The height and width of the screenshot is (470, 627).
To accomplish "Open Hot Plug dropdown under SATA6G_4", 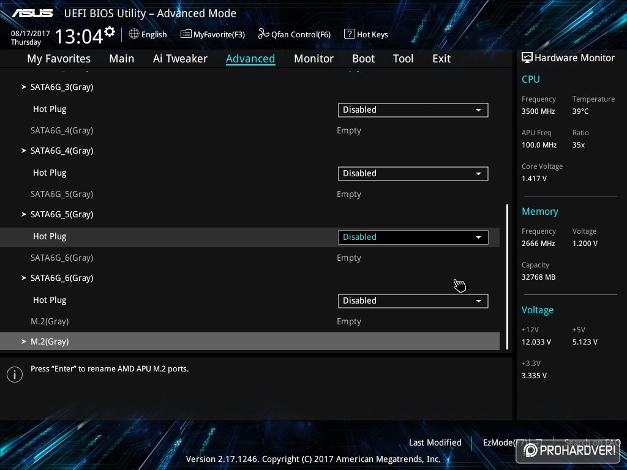I will [413, 173].
